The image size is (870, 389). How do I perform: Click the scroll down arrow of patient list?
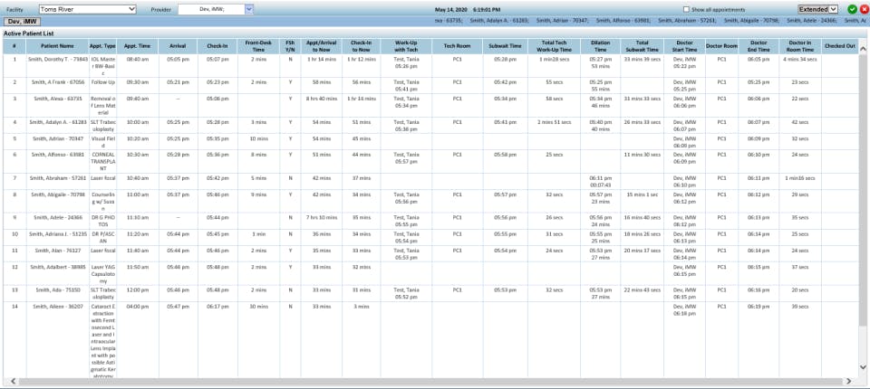point(863,366)
